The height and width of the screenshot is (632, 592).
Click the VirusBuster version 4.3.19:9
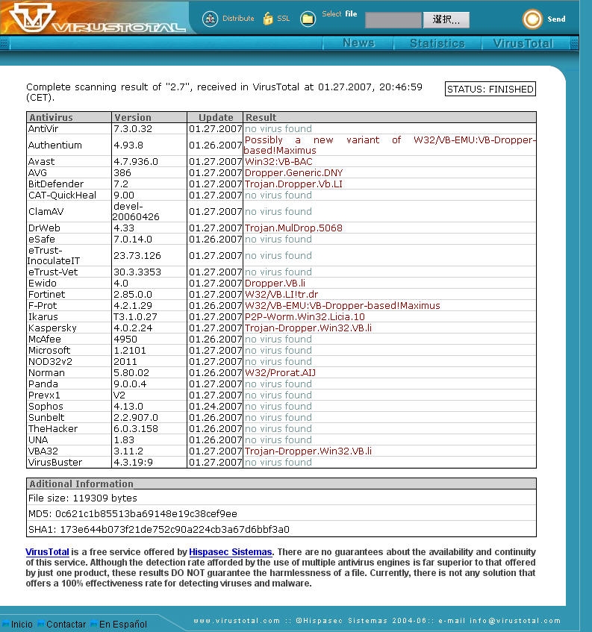(133, 463)
